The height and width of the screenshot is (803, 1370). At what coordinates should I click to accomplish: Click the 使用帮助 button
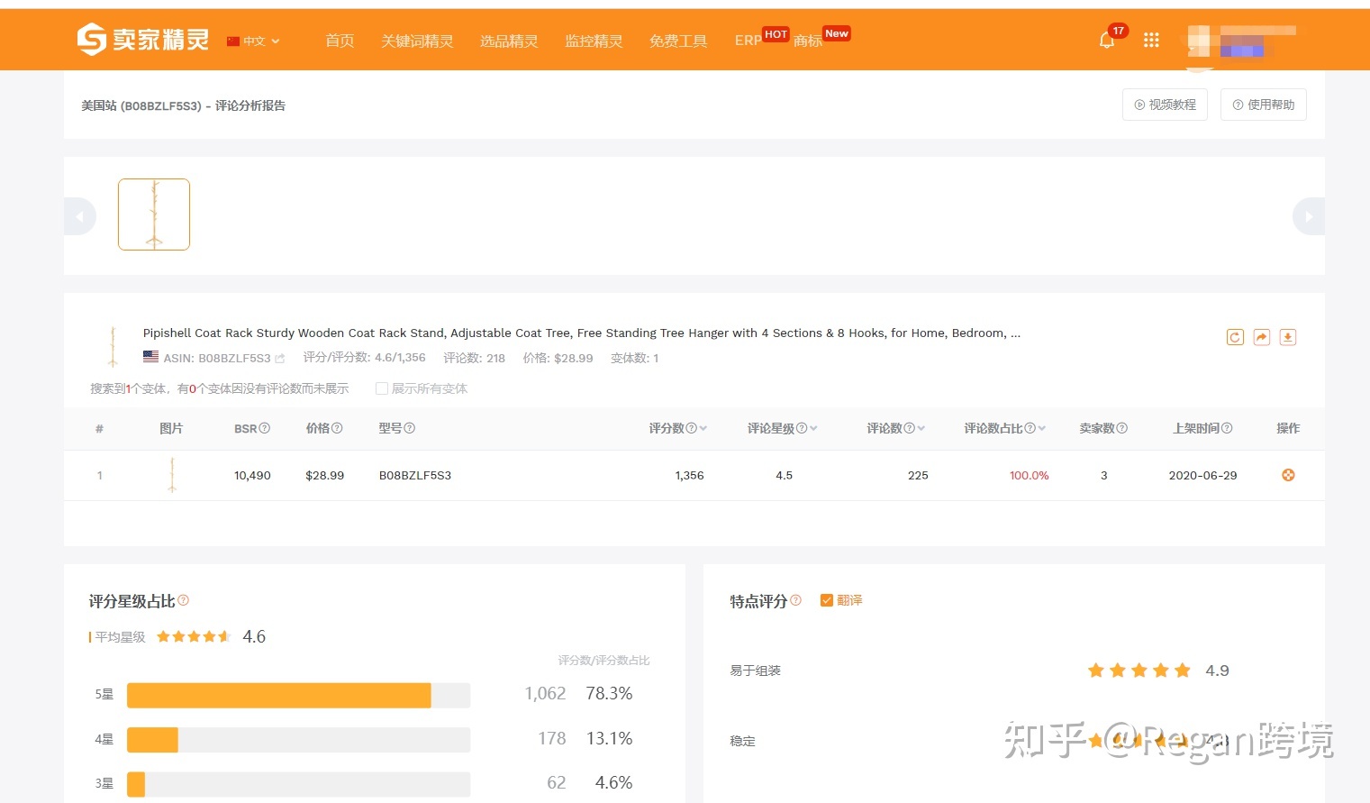1263,105
